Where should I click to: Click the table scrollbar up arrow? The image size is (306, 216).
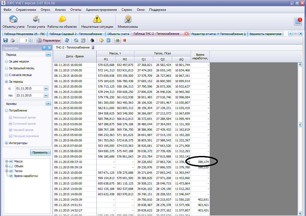[300, 65]
